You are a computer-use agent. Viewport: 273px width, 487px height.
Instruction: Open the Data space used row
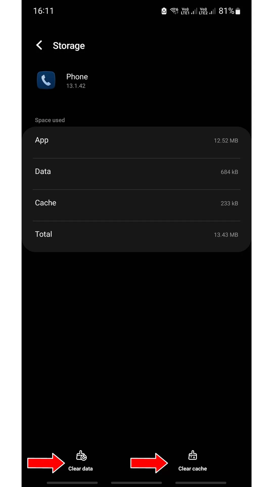pos(136,174)
